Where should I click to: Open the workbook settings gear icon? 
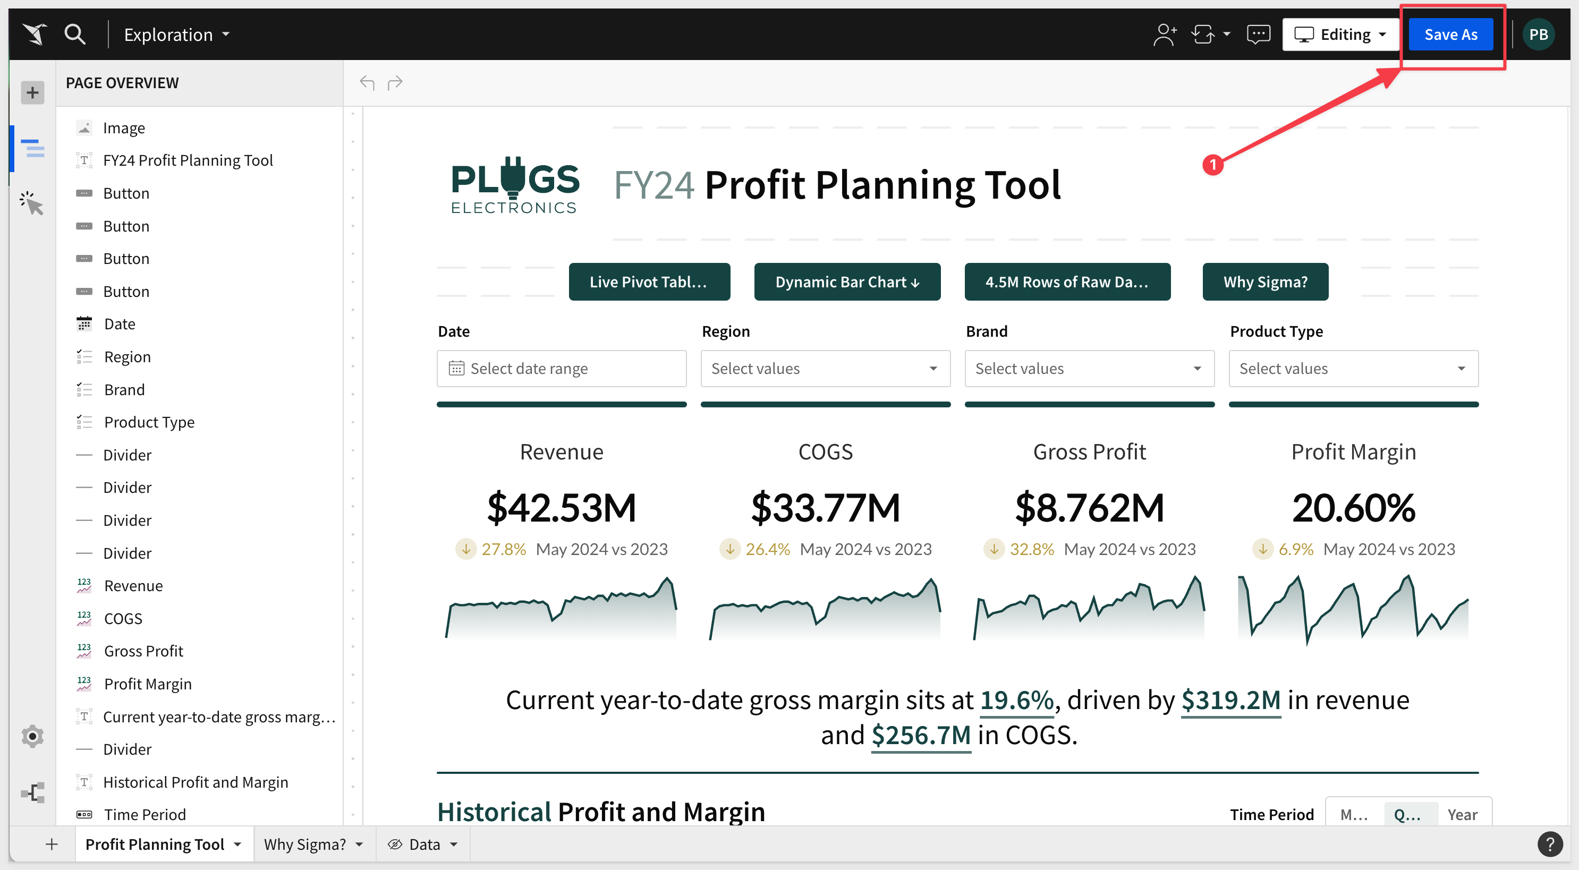pos(32,736)
